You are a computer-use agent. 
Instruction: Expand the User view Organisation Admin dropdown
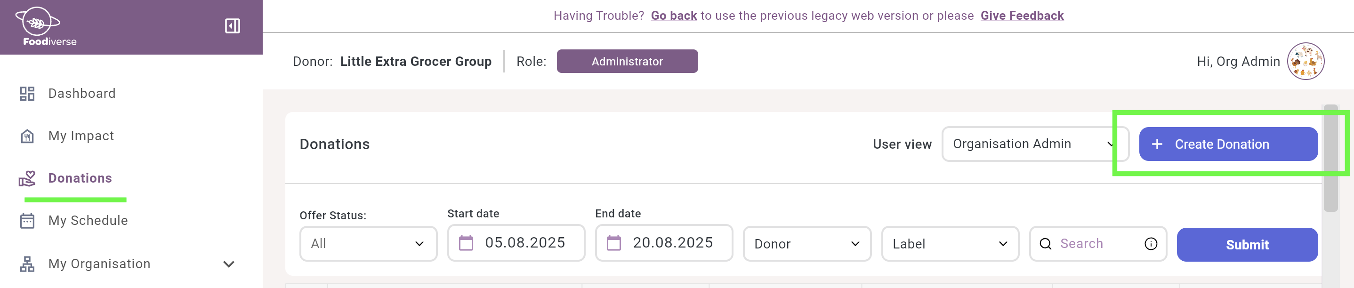(x=1034, y=144)
